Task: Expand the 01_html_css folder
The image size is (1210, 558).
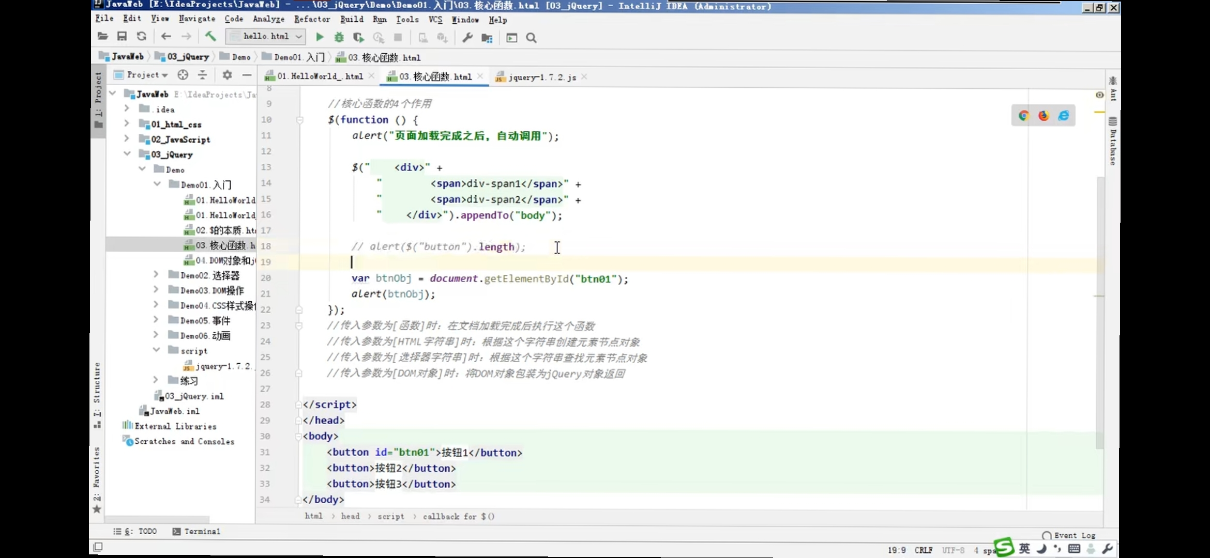Action: [x=126, y=123]
